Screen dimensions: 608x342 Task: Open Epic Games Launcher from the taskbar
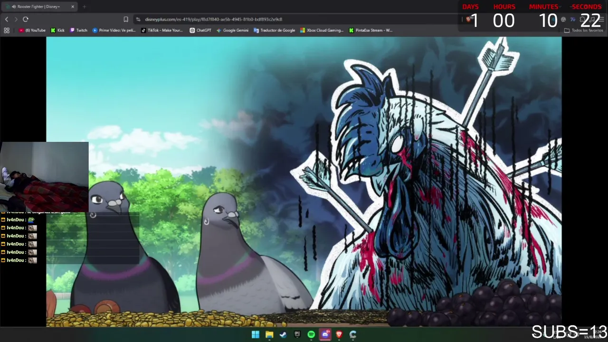297,334
